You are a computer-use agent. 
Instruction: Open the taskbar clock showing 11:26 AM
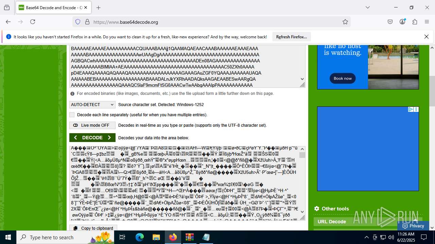click(406, 237)
